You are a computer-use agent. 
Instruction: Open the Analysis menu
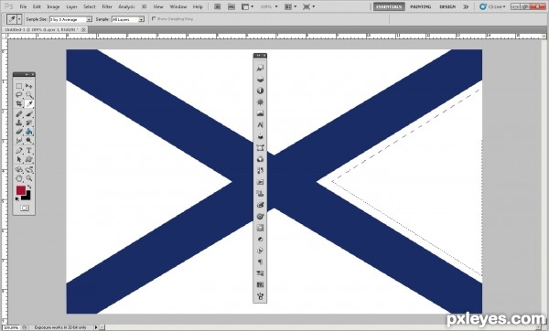point(127,6)
